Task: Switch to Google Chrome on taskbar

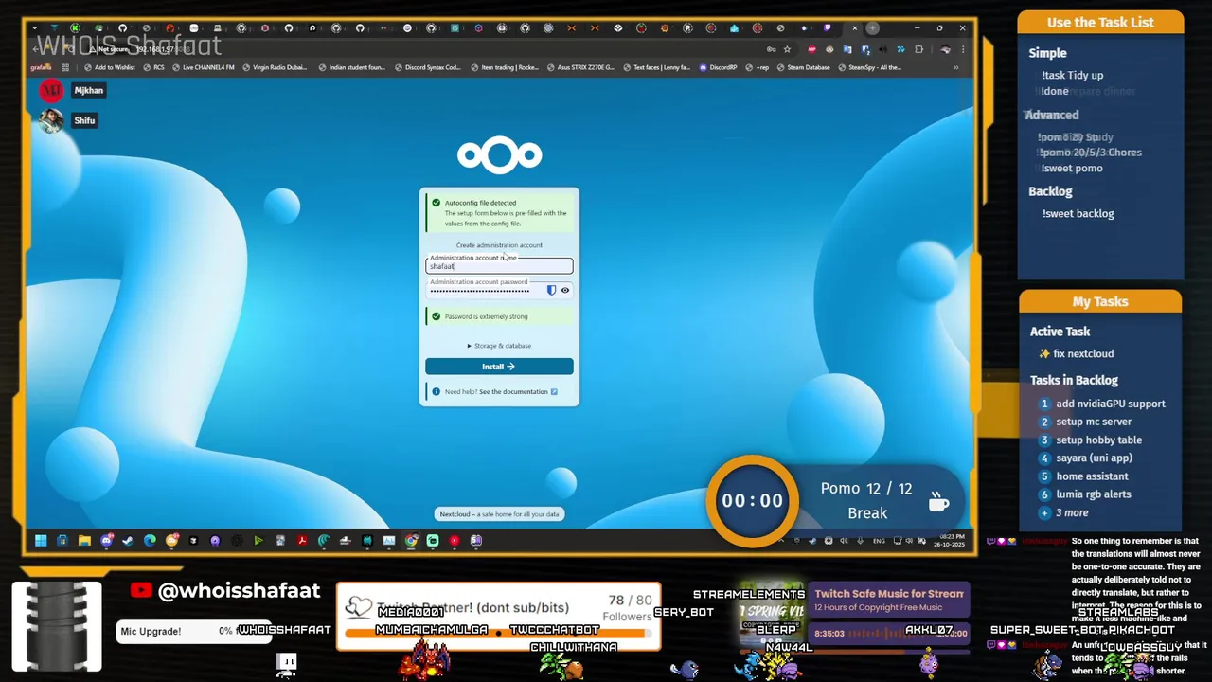Action: coord(412,541)
